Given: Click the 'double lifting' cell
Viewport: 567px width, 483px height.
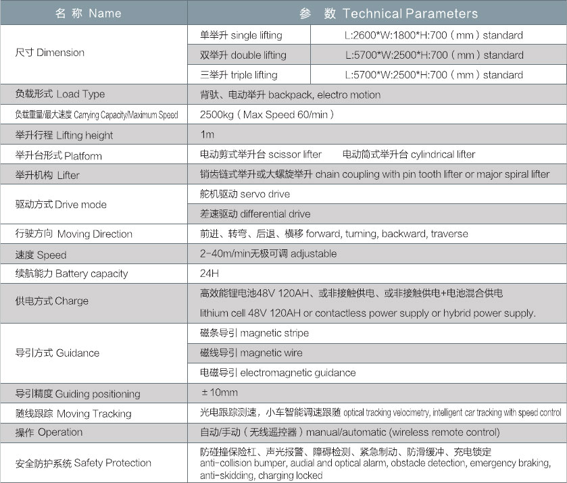Looking at the screenshot, I should 243,55.
